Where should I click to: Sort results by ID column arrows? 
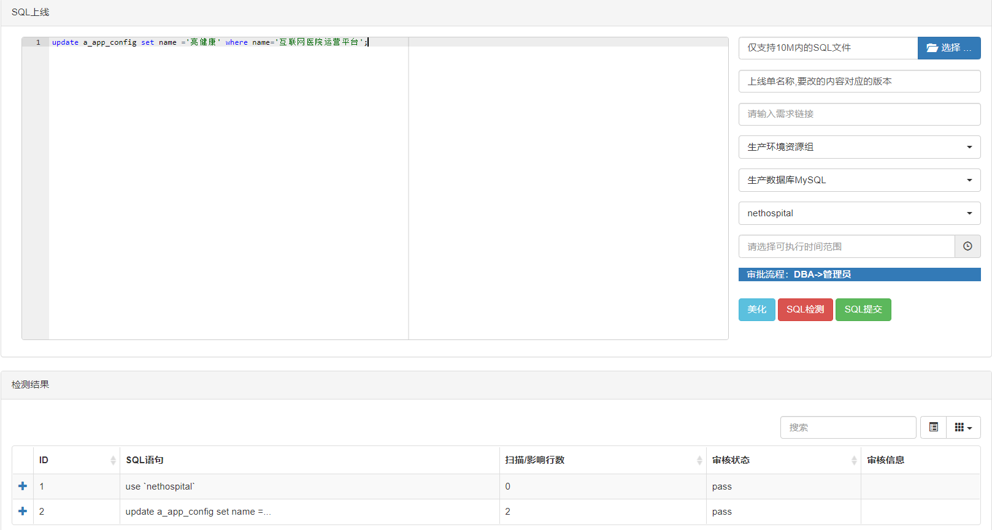pyautogui.click(x=113, y=460)
